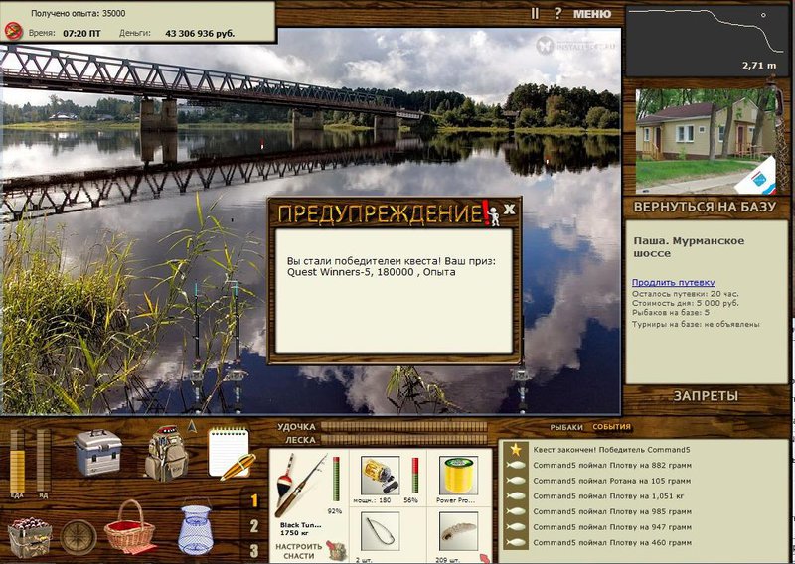Click the depth profile graph showing 2,71 m
795x564 pixels.
[707, 41]
